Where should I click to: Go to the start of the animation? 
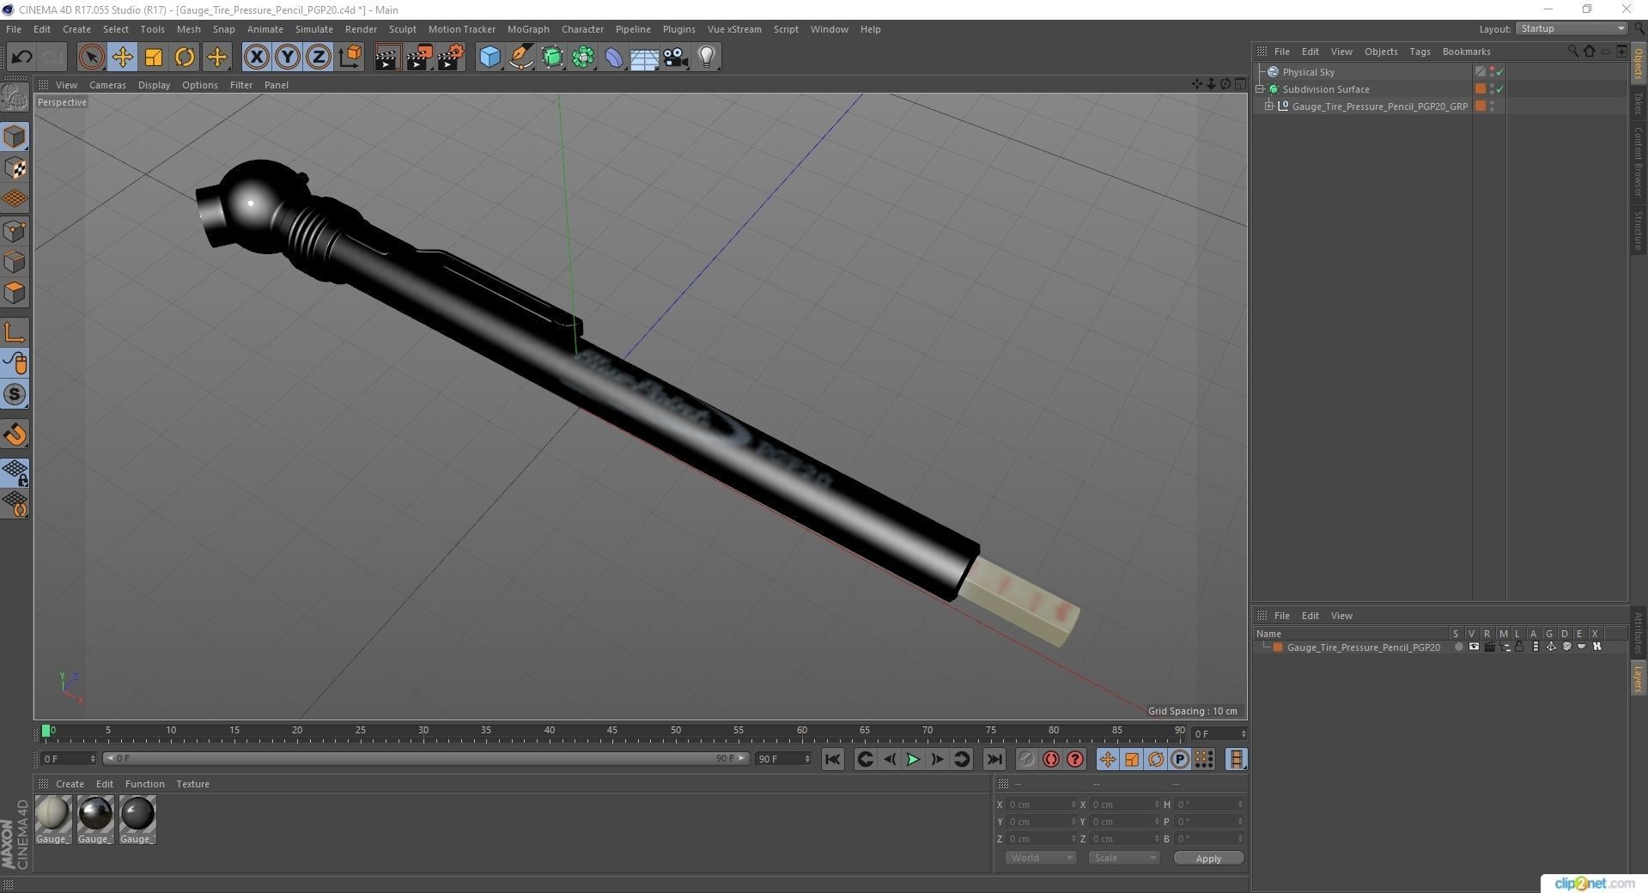coord(832,759)
